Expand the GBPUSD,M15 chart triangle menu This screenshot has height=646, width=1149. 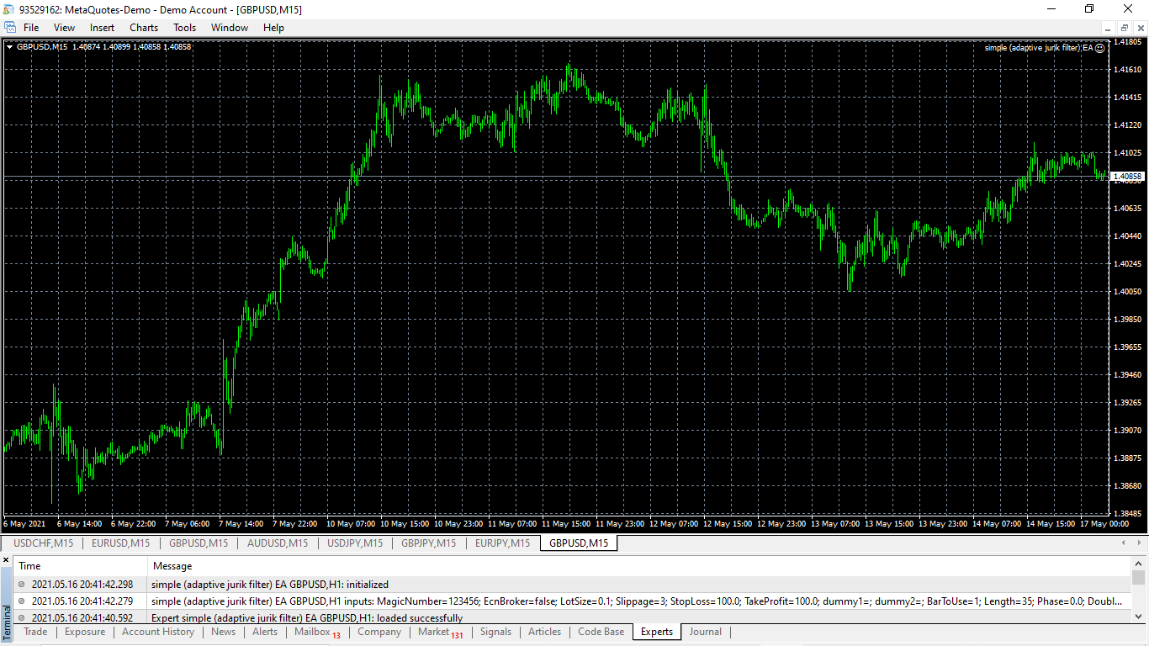(9, 47)
